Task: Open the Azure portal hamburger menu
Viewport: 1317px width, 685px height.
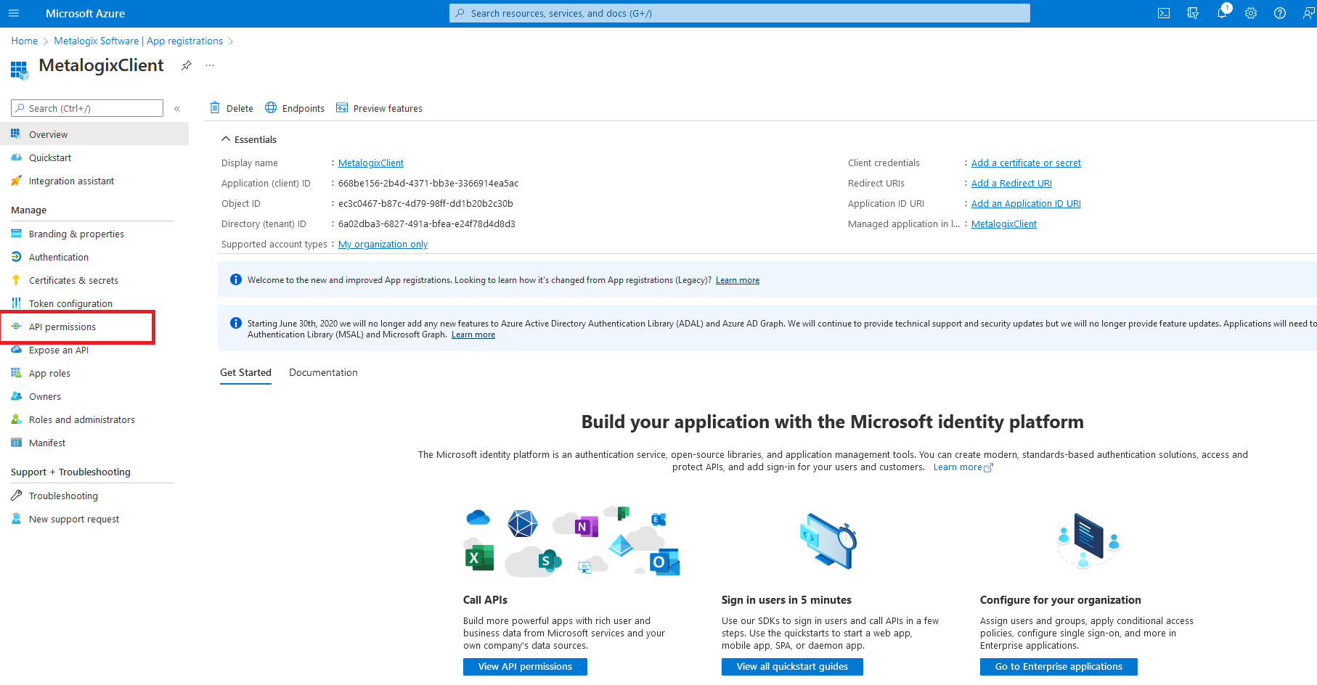Action: click(x=14, y=13)
